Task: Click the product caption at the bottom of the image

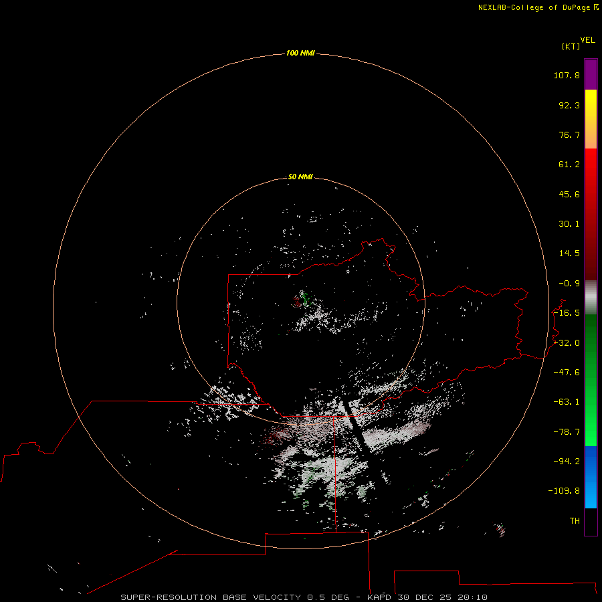Action: (304, 597)
